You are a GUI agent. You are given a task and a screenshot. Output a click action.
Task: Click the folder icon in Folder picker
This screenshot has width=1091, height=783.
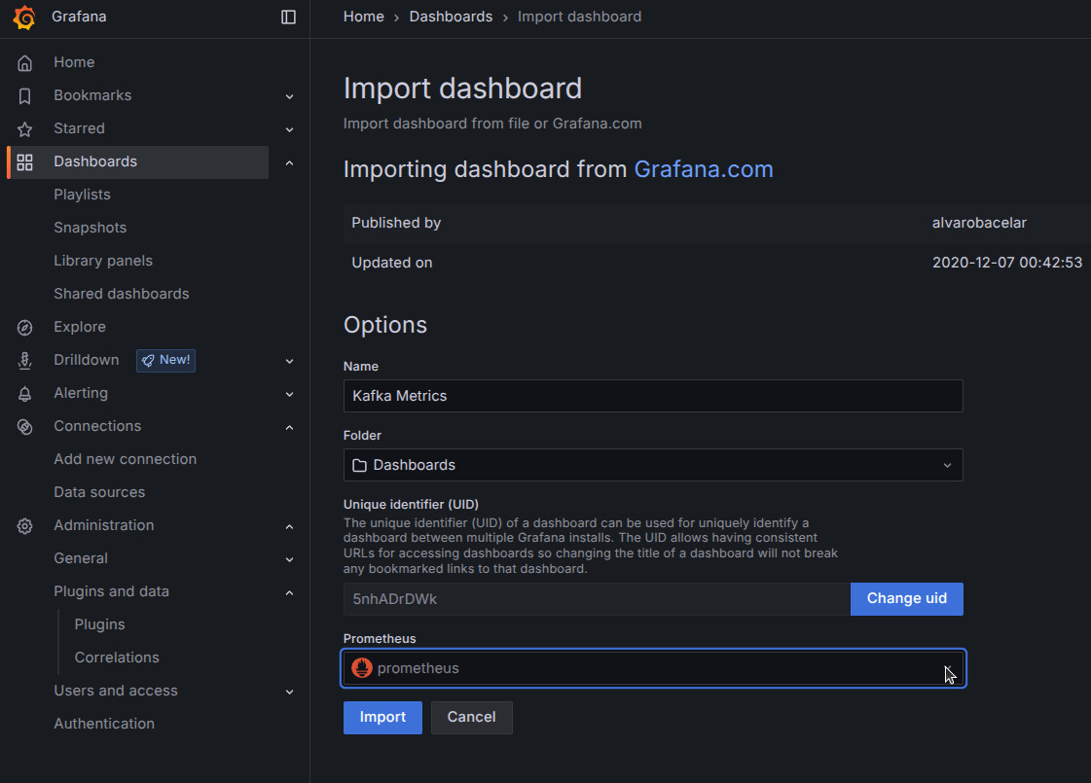359,465
